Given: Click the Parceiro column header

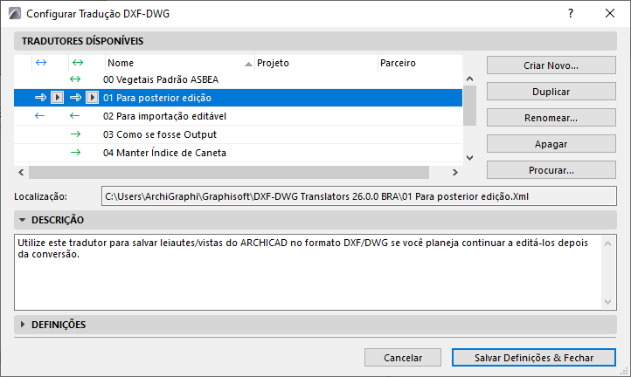Looking at the screenshot, I should coord(418,63).
